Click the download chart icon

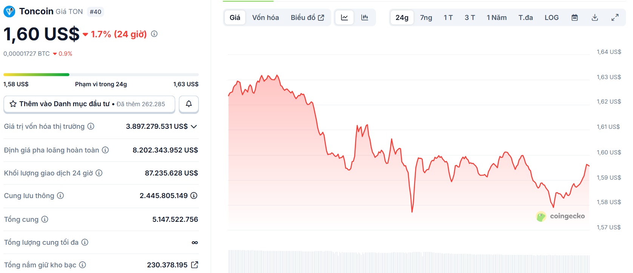pos(594,17)
